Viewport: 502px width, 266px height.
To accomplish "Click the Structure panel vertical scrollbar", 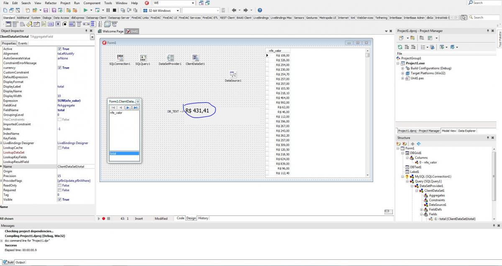I will coord(494,184).
